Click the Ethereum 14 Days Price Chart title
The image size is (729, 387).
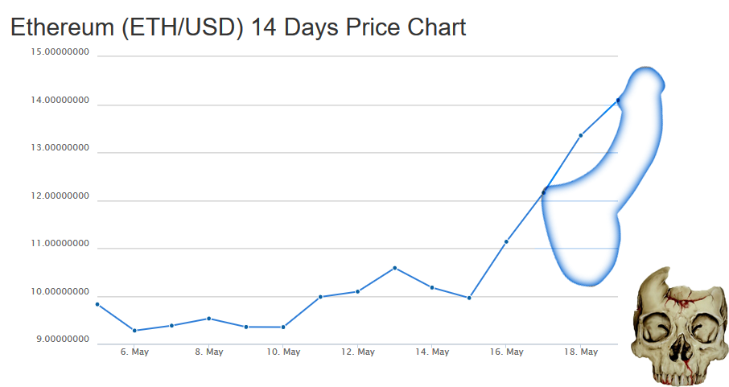(x=238, y=27)
